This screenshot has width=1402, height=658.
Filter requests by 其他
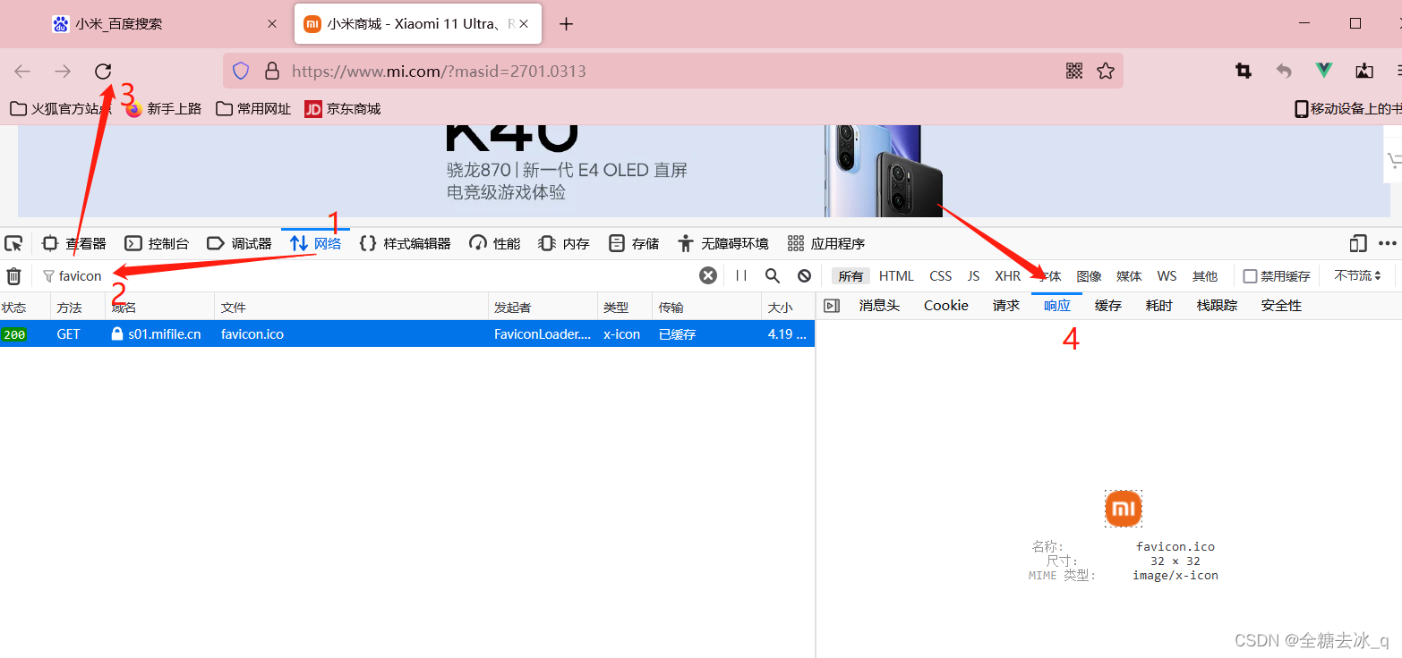pos(1205,276)
